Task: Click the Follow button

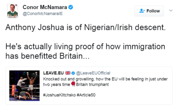Action: coord(149,11)
